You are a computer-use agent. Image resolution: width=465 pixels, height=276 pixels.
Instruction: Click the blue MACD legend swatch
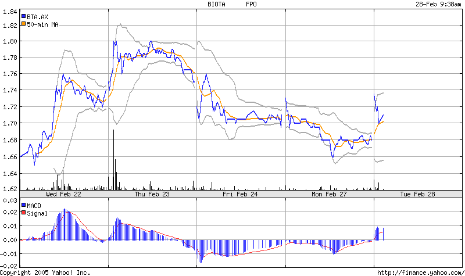pyautogui.click(x=23, y=205)
